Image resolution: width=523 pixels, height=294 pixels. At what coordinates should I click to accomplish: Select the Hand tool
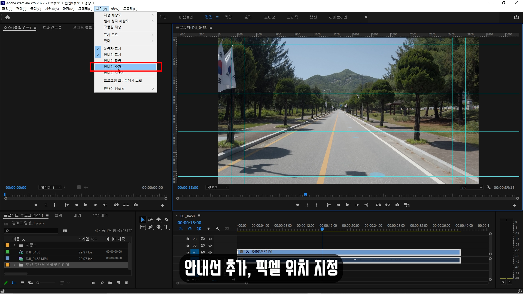click(159, 227)
